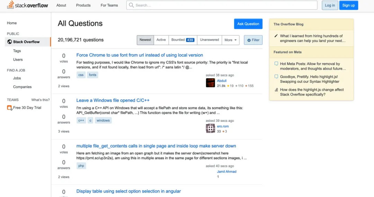Open Tags in sidebar
The width and height of the screenshot is (374, 197).
tap(17, 51)
